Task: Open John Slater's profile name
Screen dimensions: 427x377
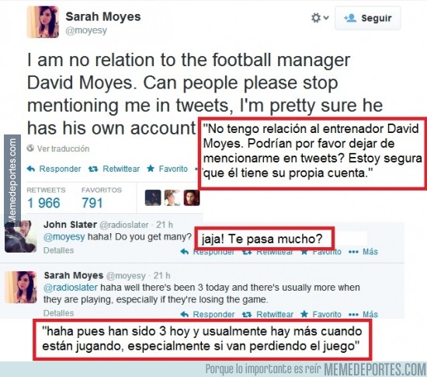Action: click(x=70, y=225)
